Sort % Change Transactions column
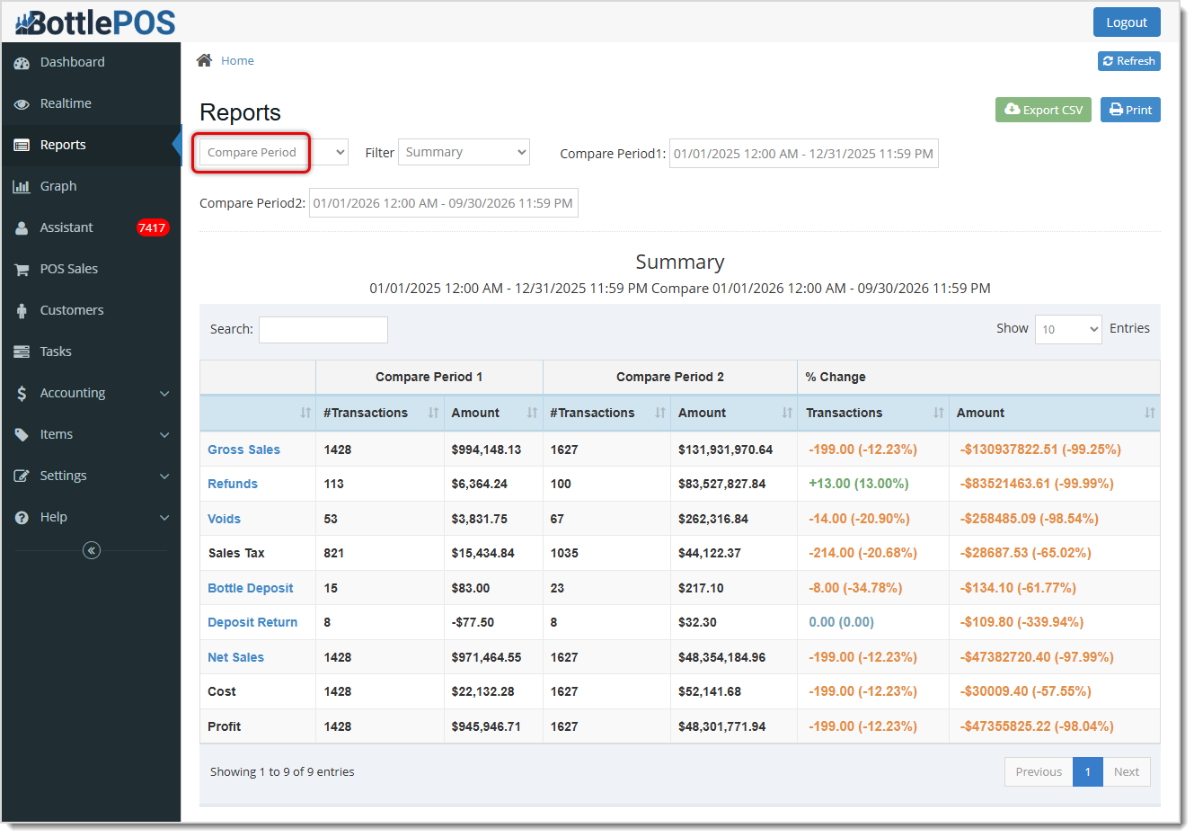Screen dimensions: 1194x837 click(939, 413)
